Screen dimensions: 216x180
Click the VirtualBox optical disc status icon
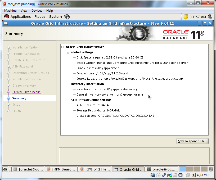(x=158, y=175)
